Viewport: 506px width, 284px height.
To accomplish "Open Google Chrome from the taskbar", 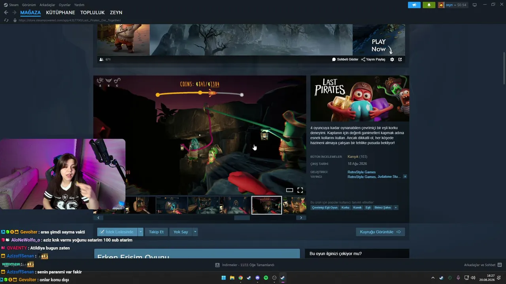I will pos(241,278).
